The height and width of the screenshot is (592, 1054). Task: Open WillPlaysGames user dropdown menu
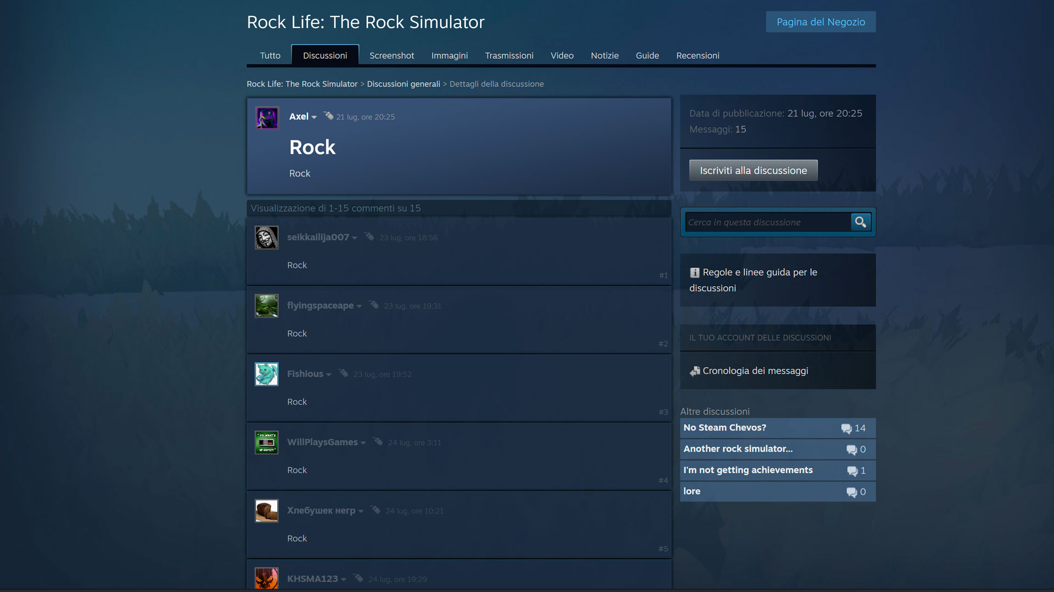(363, 443)
